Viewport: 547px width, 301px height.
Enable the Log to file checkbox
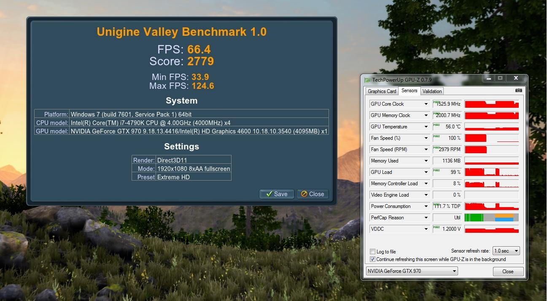coord(372,252)
